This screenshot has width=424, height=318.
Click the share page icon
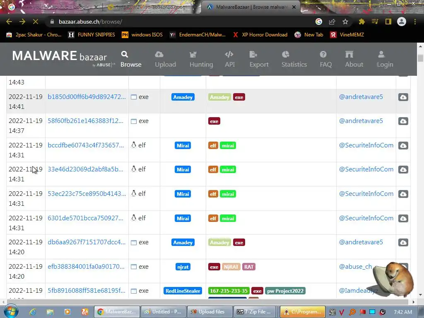332,22
